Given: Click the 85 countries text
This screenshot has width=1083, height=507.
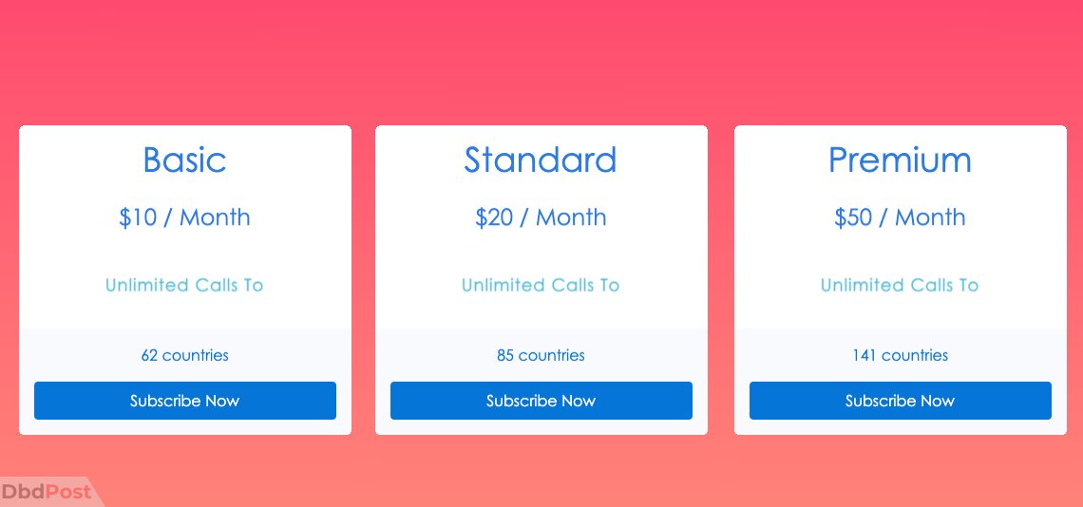Looking at the screenshot, I should coord(541,355).
